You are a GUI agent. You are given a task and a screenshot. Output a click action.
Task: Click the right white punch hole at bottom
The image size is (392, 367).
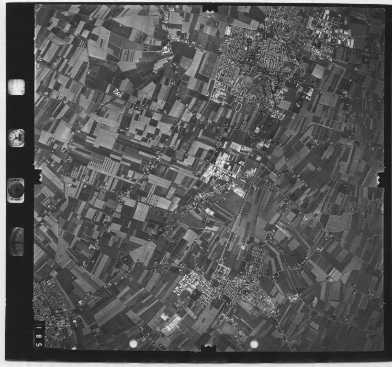click(x=254, y=344)
